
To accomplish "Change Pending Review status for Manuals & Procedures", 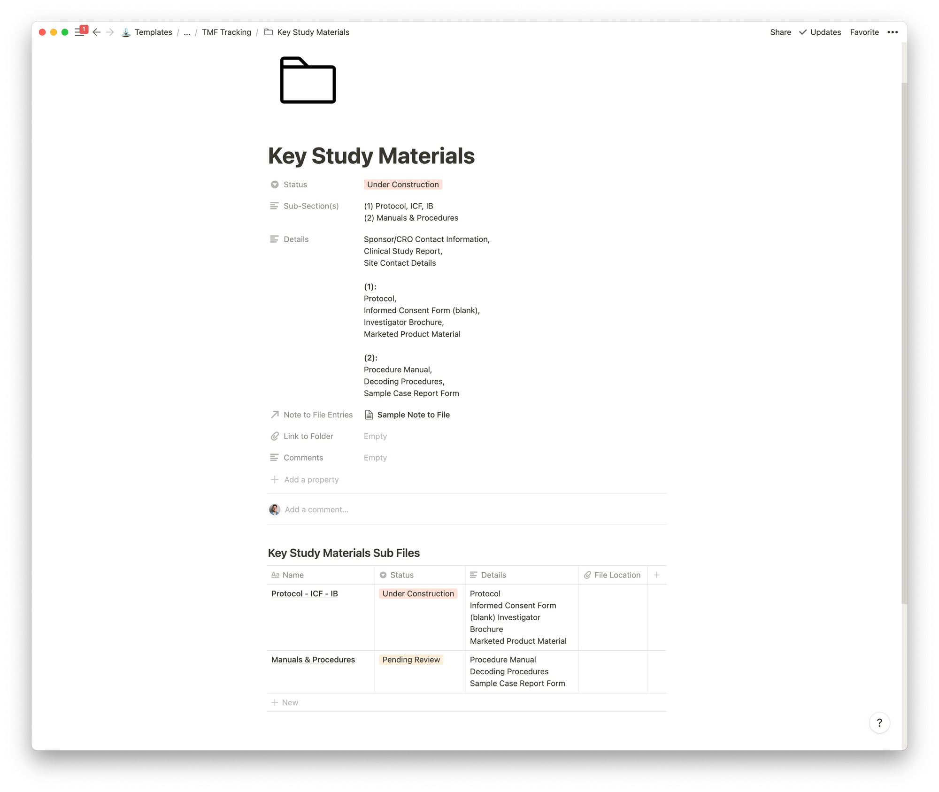I will [x=411, y=660].
